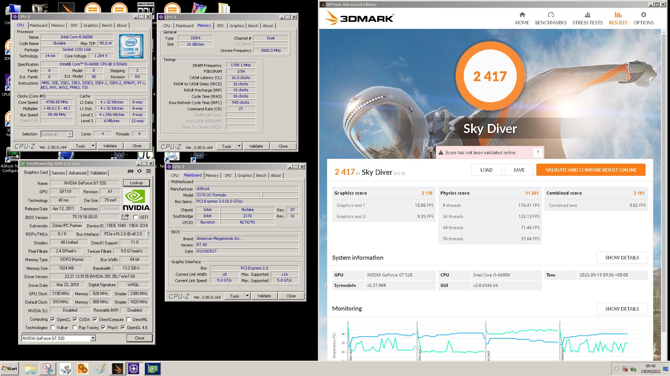Show details for Monitoring
The image size is (670, 376).
point(622,309)
